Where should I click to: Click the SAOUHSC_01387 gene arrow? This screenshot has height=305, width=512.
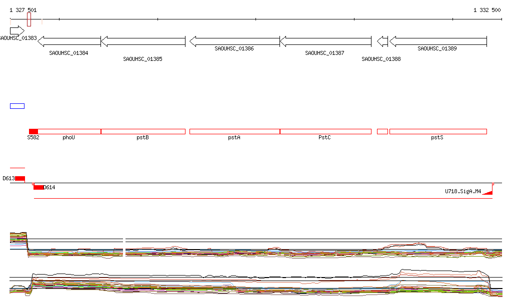(x=325, y=41)
